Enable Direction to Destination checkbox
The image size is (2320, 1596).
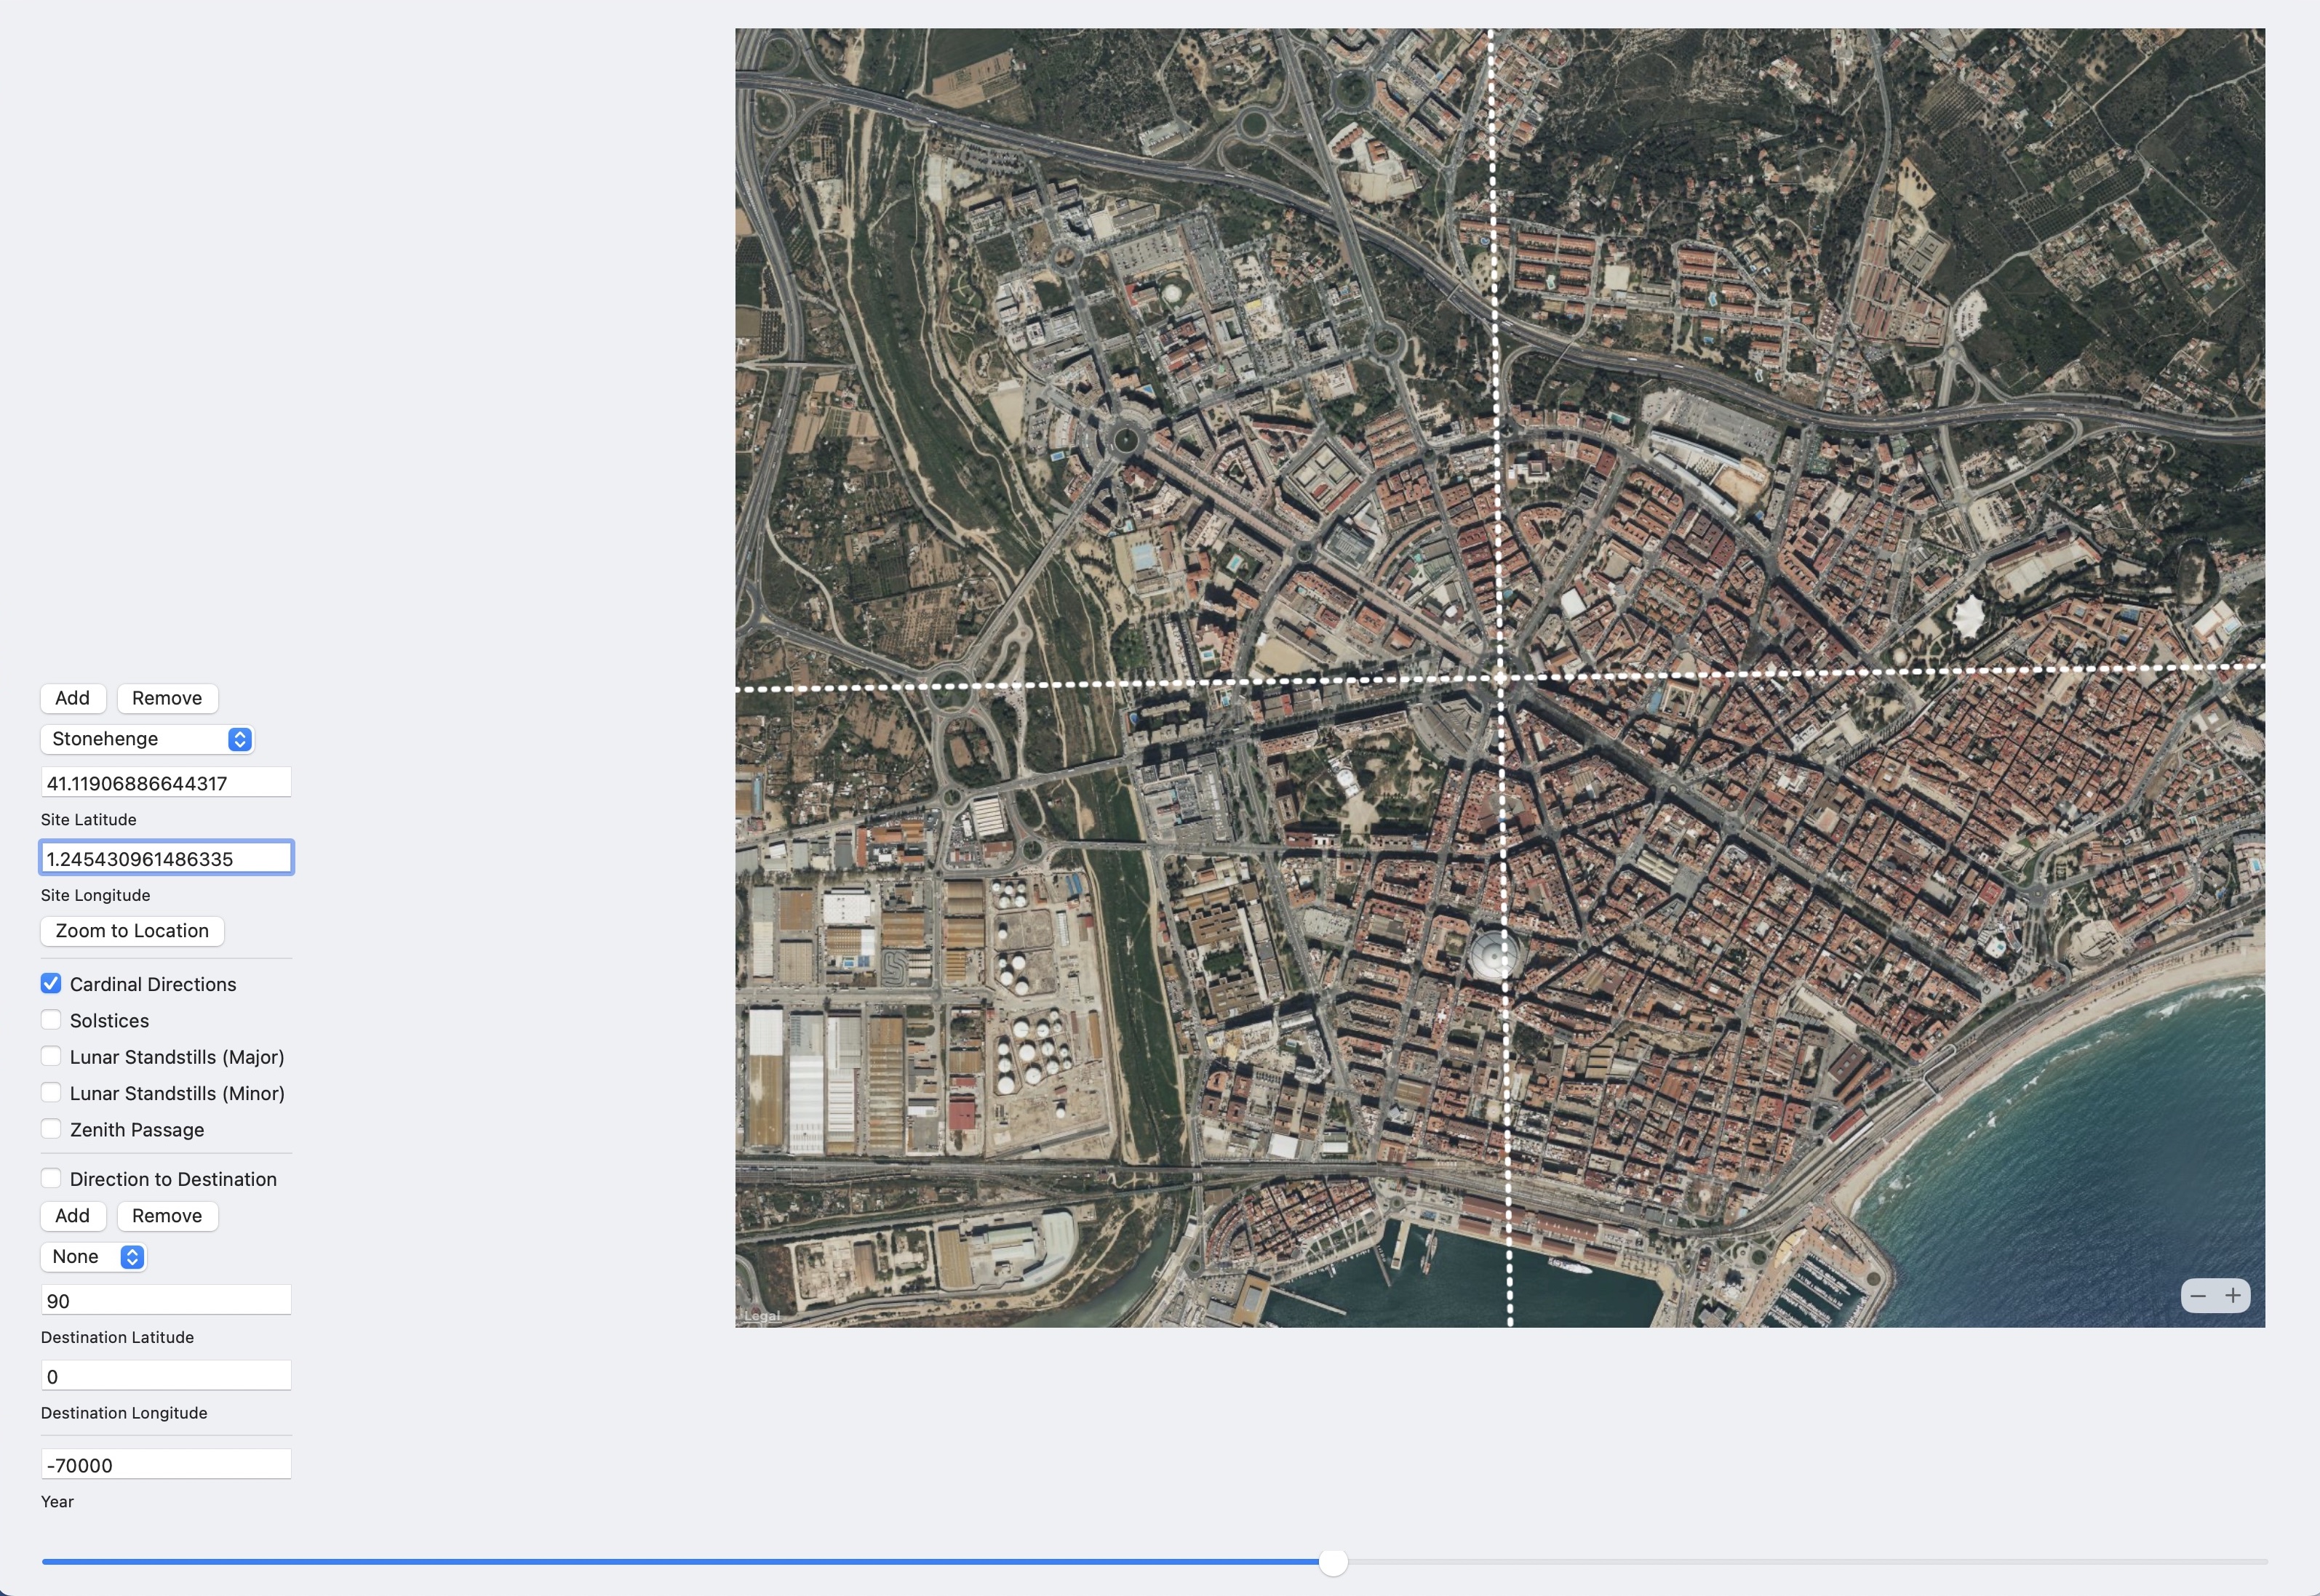click(51, 1179)
